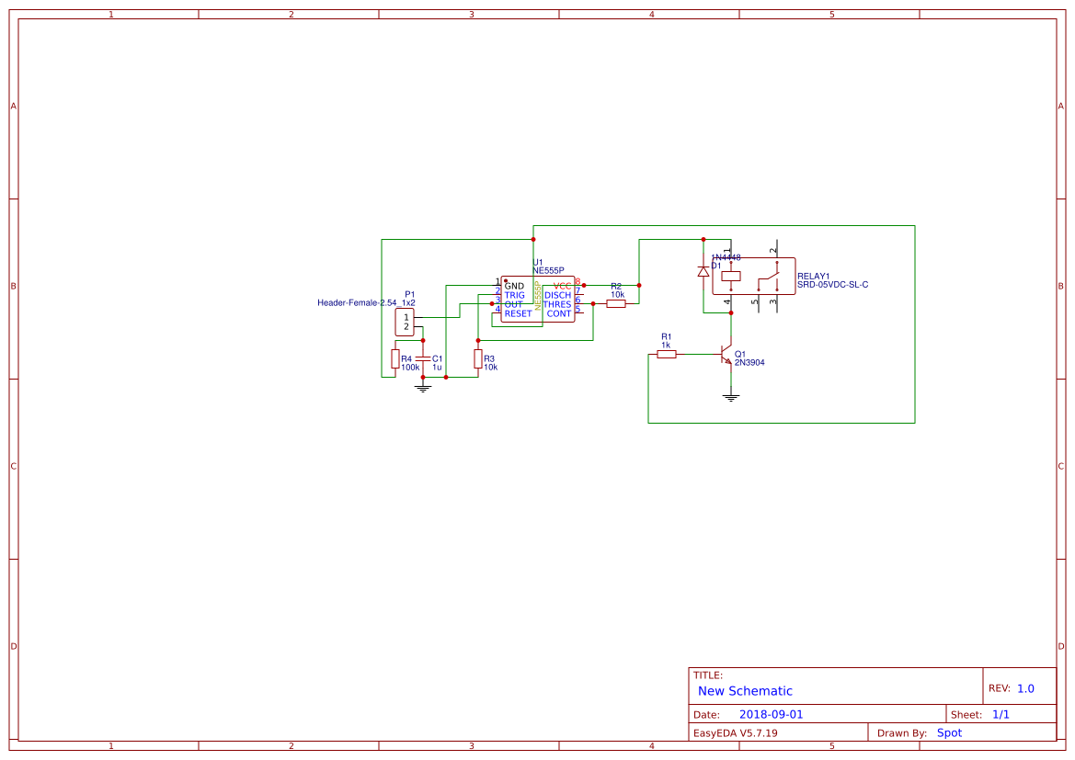Select the ground symbol below C1
The width and height of the screenshot is (1075, 760).
(x=422, y=389)
